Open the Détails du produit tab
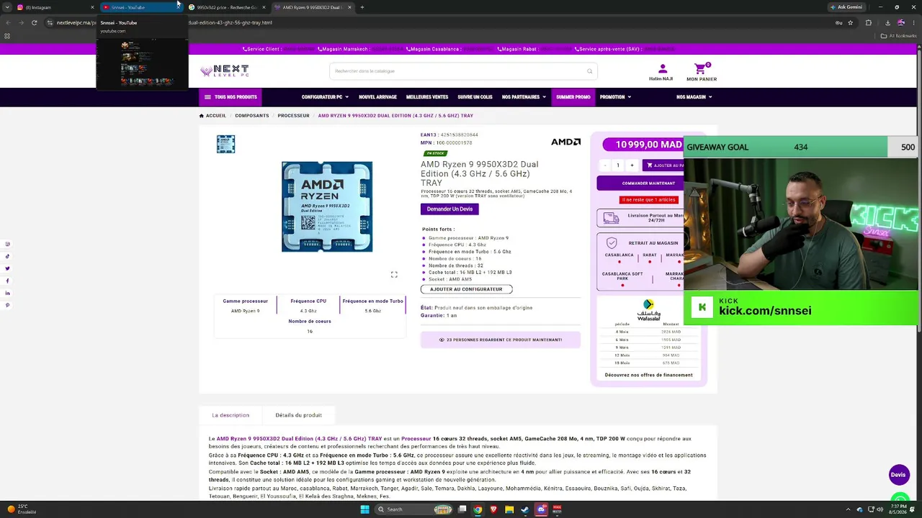 point(298,415)
